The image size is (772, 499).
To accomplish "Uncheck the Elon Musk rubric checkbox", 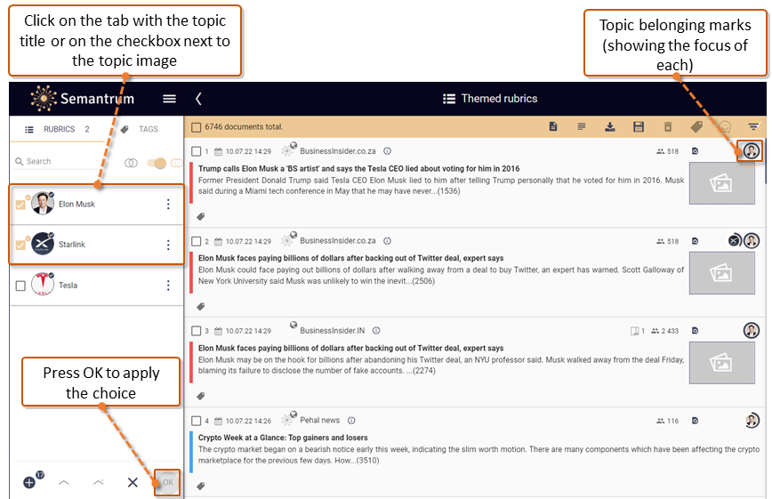I will 20,205.
